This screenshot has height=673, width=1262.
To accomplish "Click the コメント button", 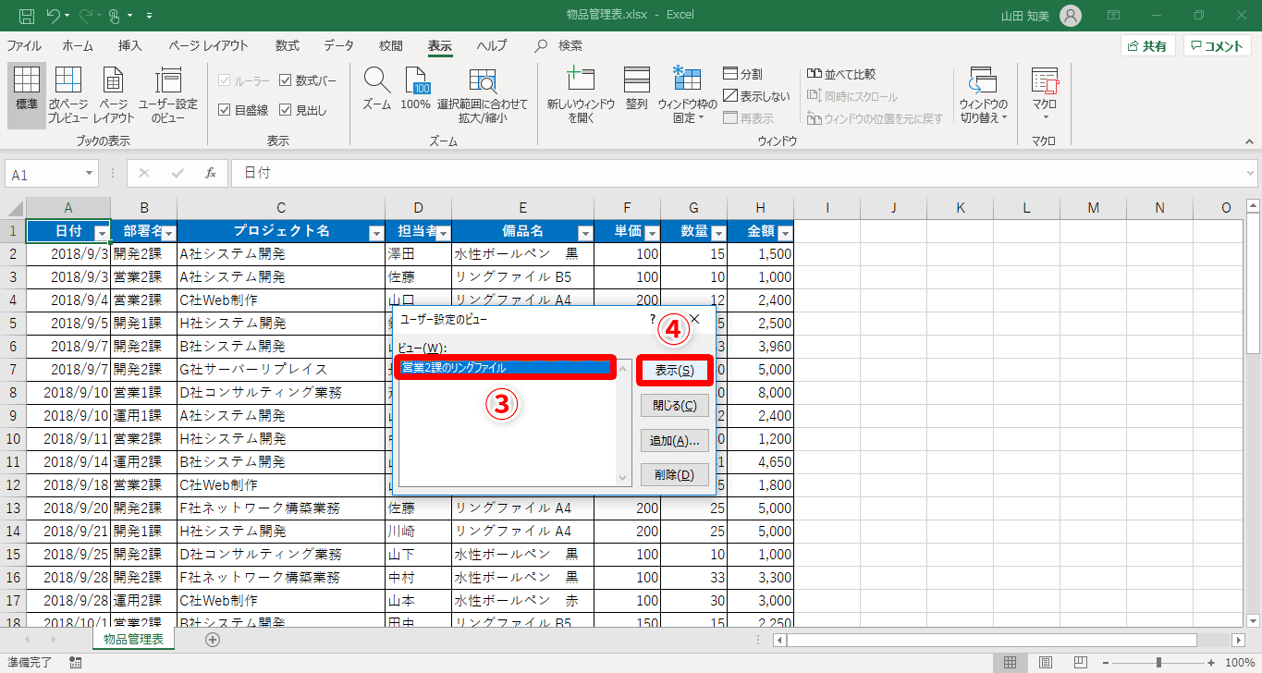I will coord(1218,46).
